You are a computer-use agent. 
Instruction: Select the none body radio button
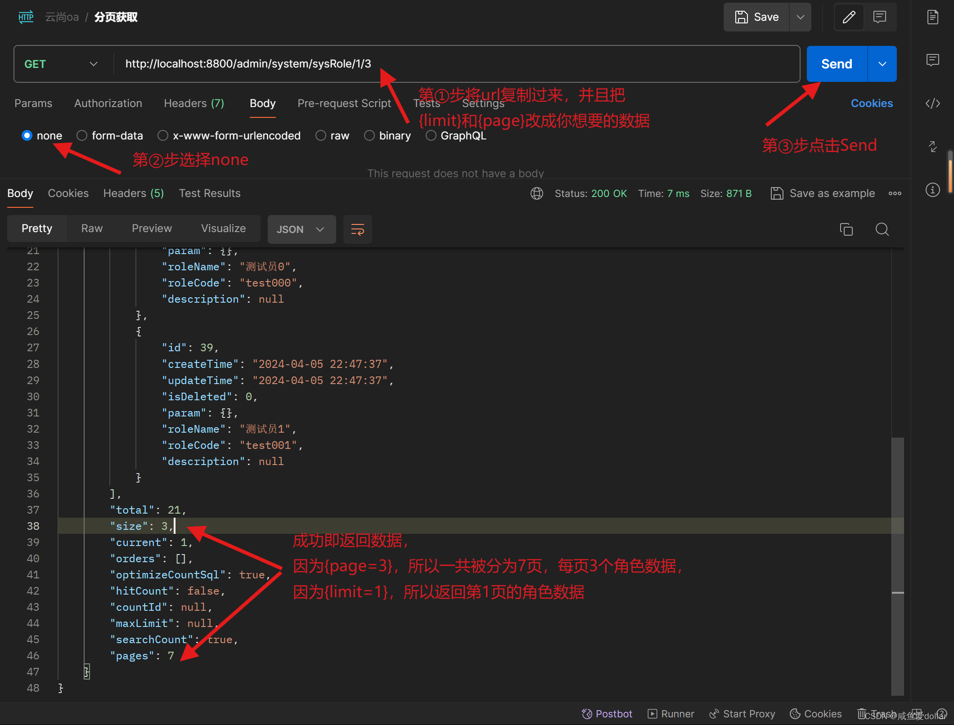tap(27, 135)
